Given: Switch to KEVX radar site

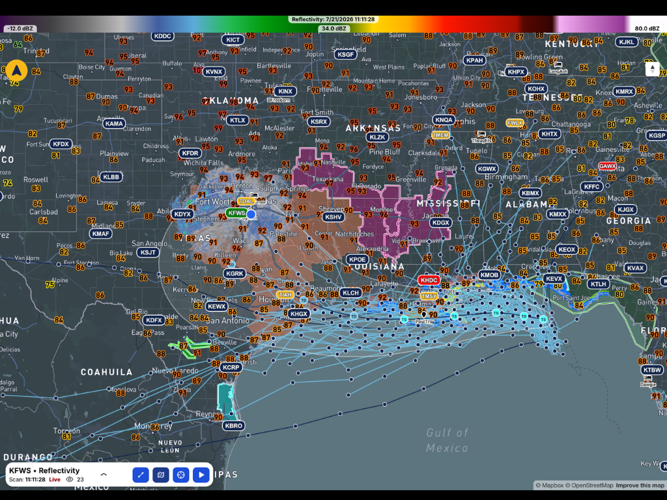Looking at the screenshot, I should point(554,278).
